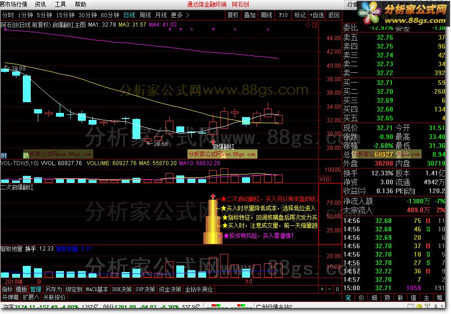Switch to 分时 chart period
Screen dimensions: 451x314
pos(8,15)
